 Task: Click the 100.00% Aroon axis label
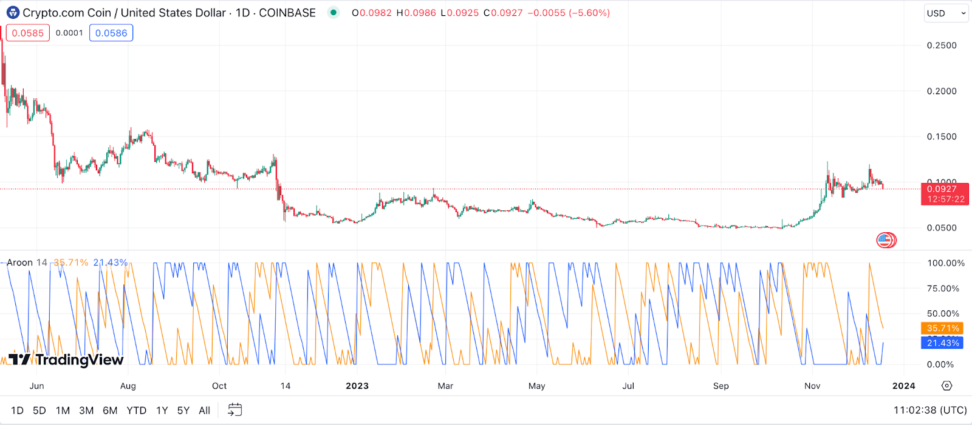click(946, 263)
